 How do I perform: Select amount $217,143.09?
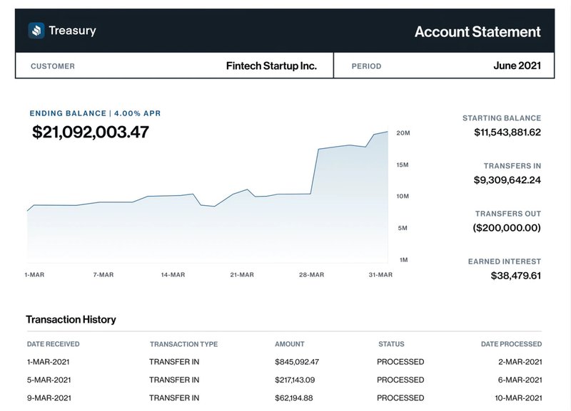(x=295, y=380)
